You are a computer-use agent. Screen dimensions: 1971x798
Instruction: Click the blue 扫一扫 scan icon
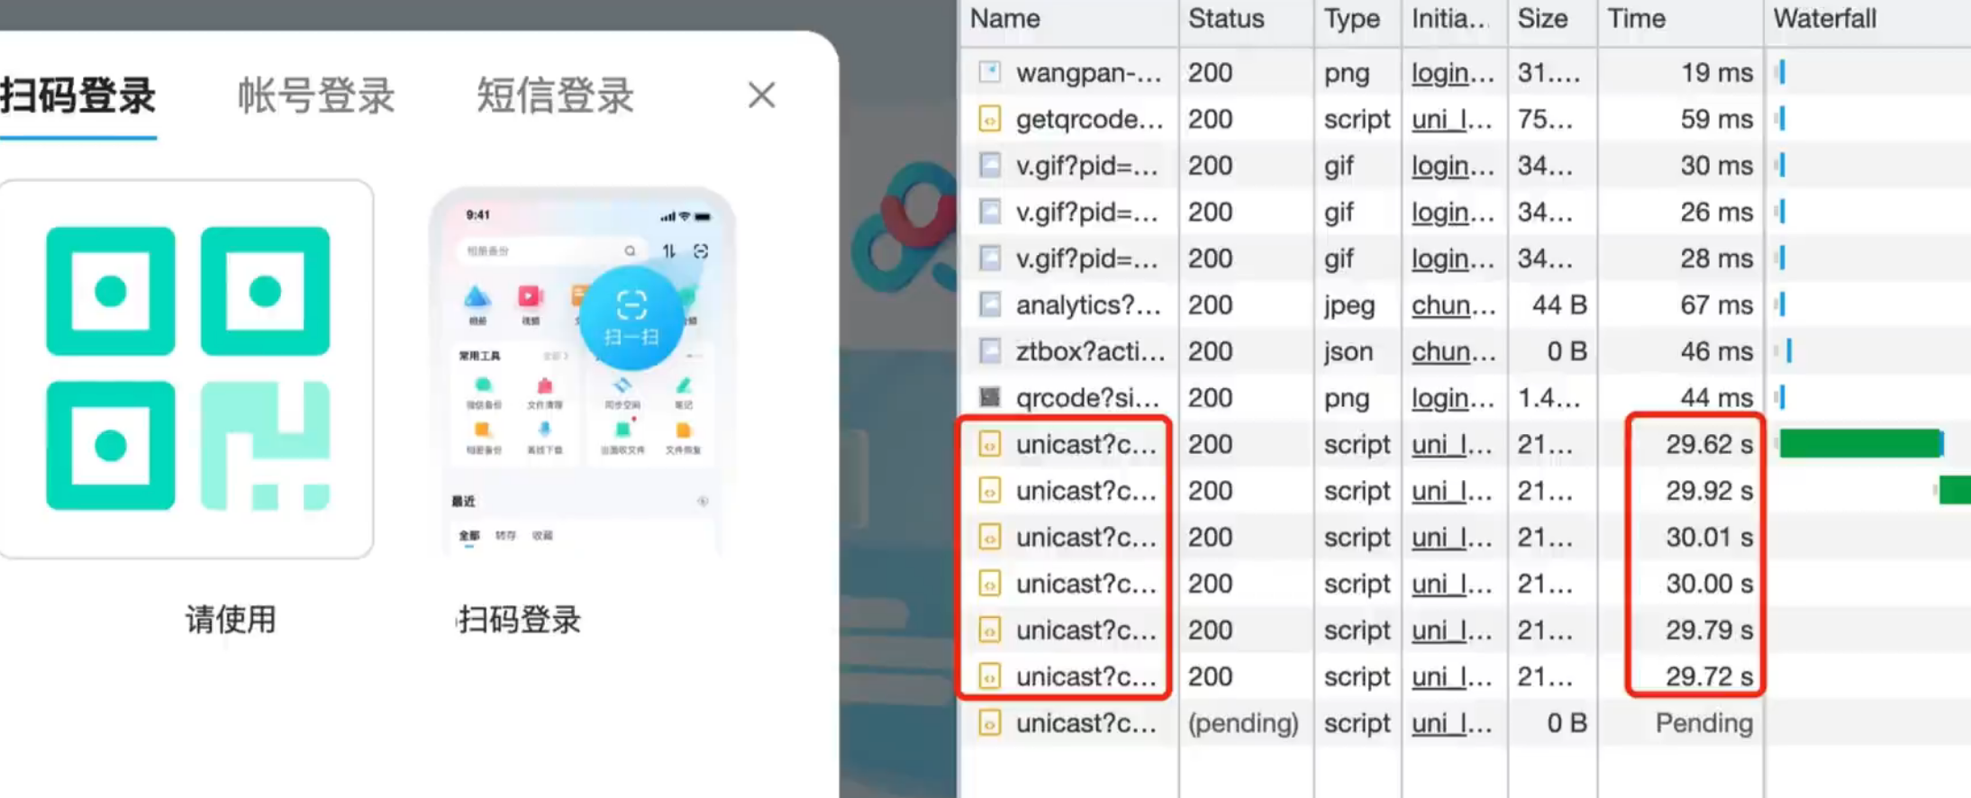(631, 317)
